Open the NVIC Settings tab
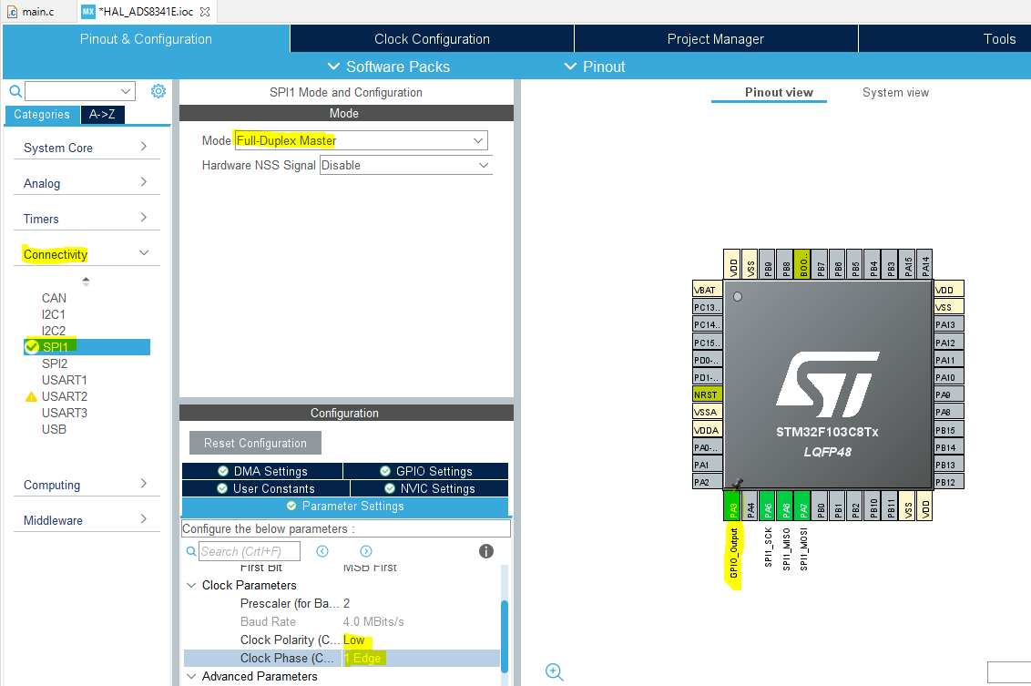Viewport: 1031px width, 686px height. 429,488
